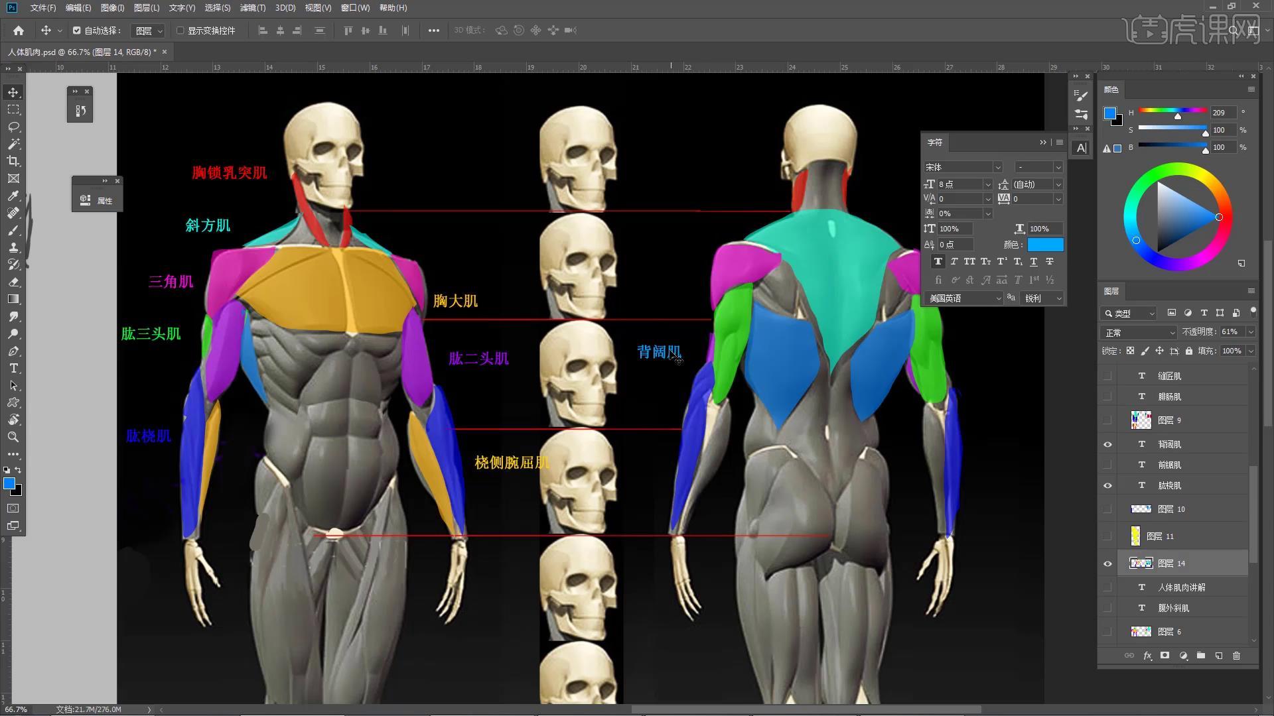Click the fill 100% field in Layers panel
The image size is (1274, 716).
click(x=1232, y=351)
